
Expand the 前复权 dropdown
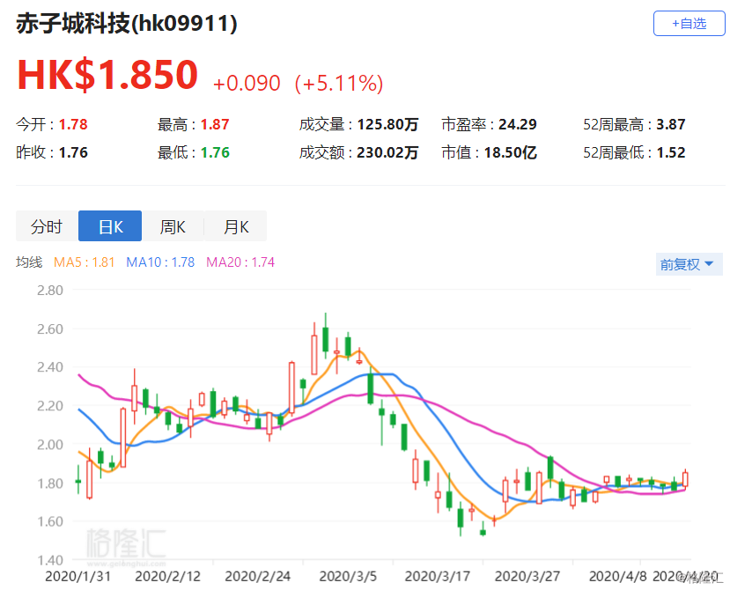click(x=689, y=264)
